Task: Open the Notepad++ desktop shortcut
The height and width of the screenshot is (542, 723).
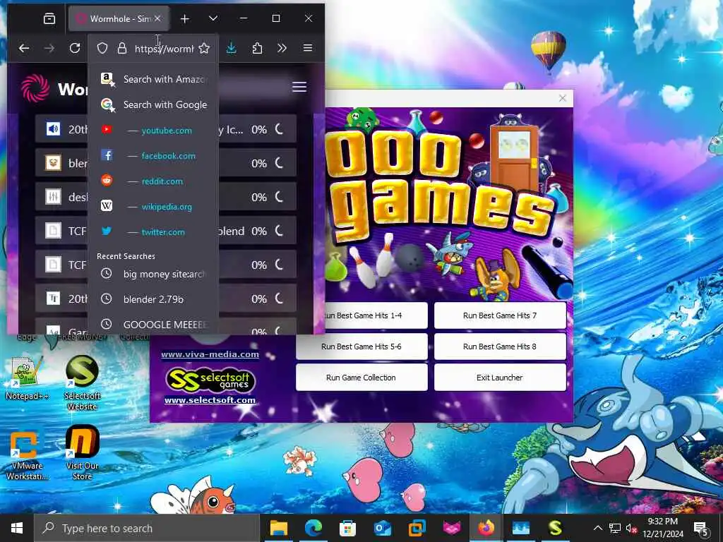Action: [26, 379]
